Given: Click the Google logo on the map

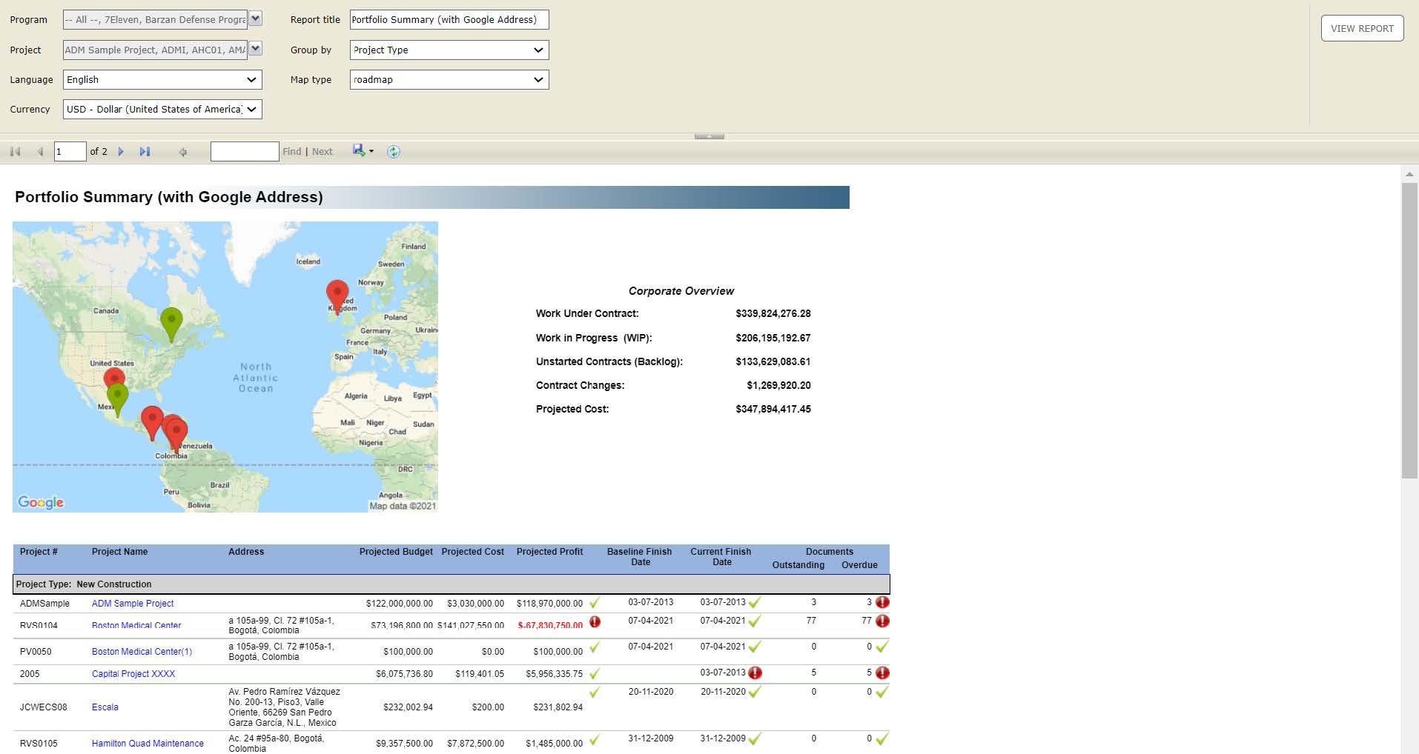Looking at the screenshot, I should pyautogui.click(x=41, y=502).
